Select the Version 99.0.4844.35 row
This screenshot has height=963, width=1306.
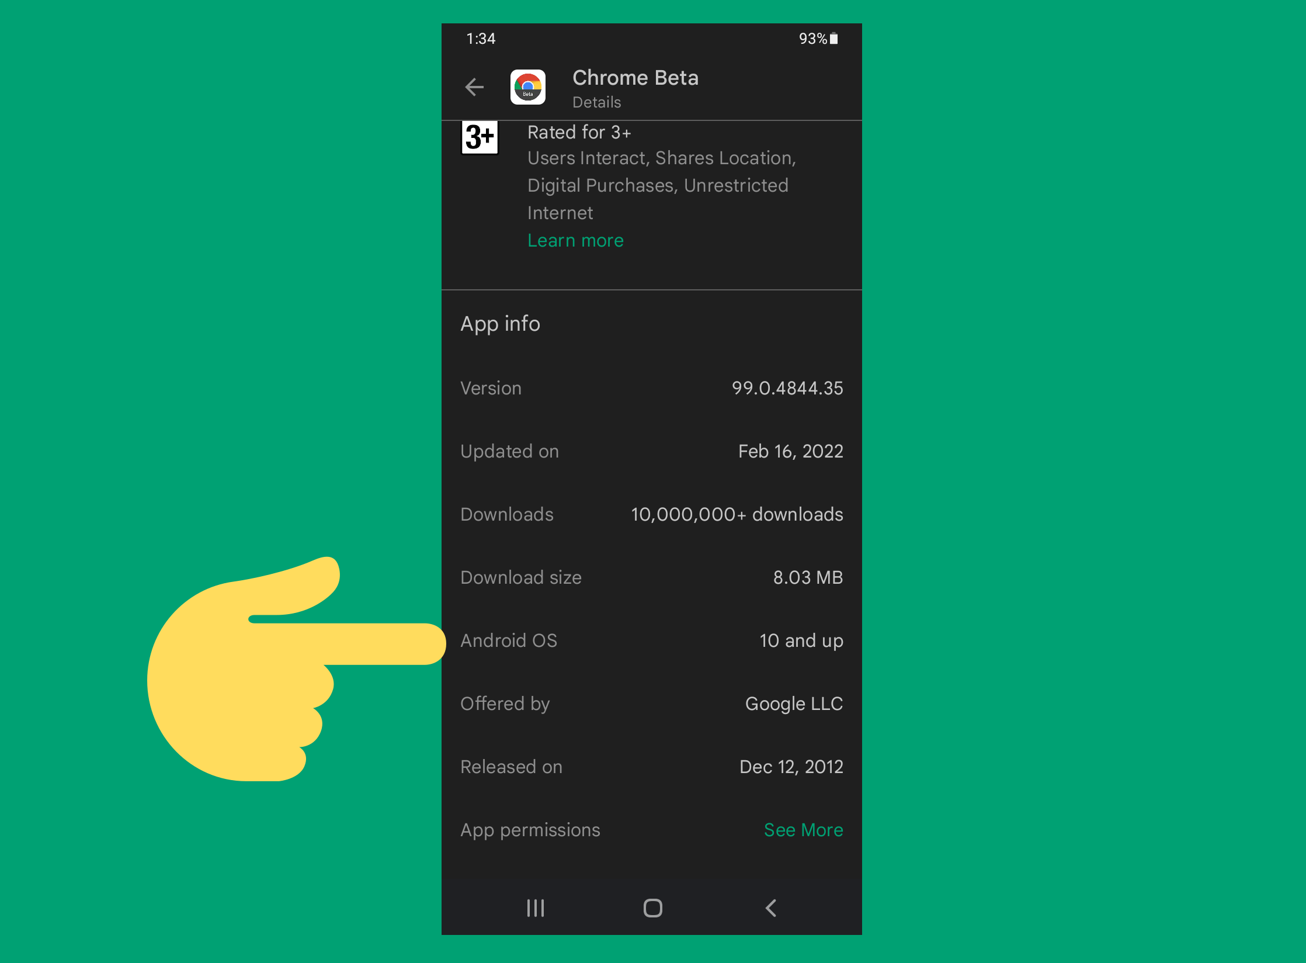(x=651, y=388)
